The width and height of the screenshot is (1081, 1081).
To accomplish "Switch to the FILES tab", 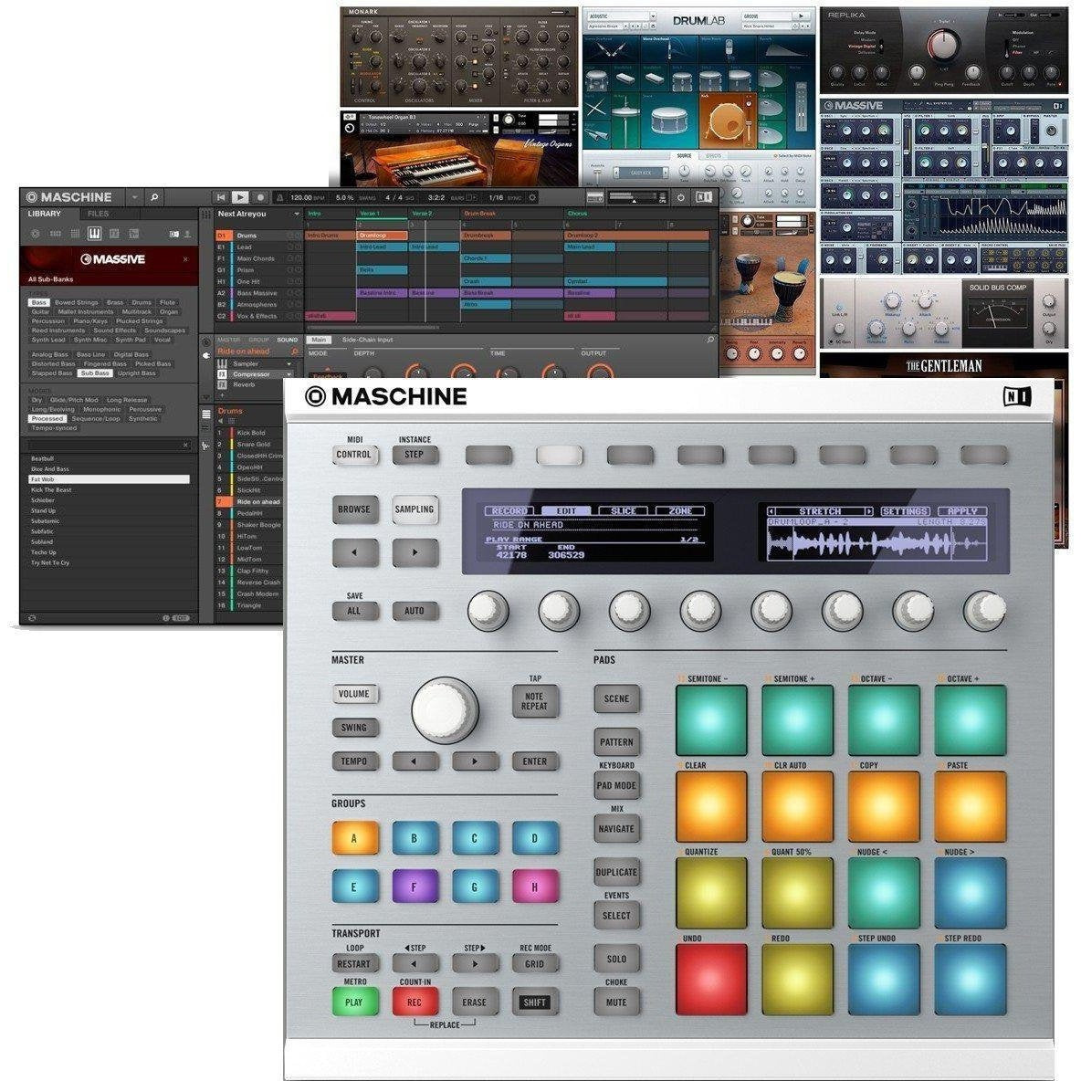I will click(100, 214).
